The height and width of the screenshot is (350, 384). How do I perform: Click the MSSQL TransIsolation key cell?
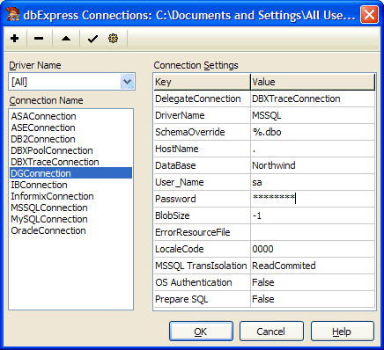point(202,266)
